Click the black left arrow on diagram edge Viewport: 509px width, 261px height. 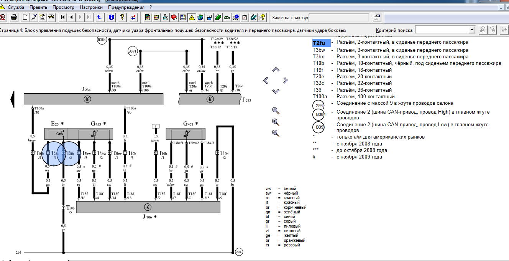pyautogui.click(x=12, y=99)
